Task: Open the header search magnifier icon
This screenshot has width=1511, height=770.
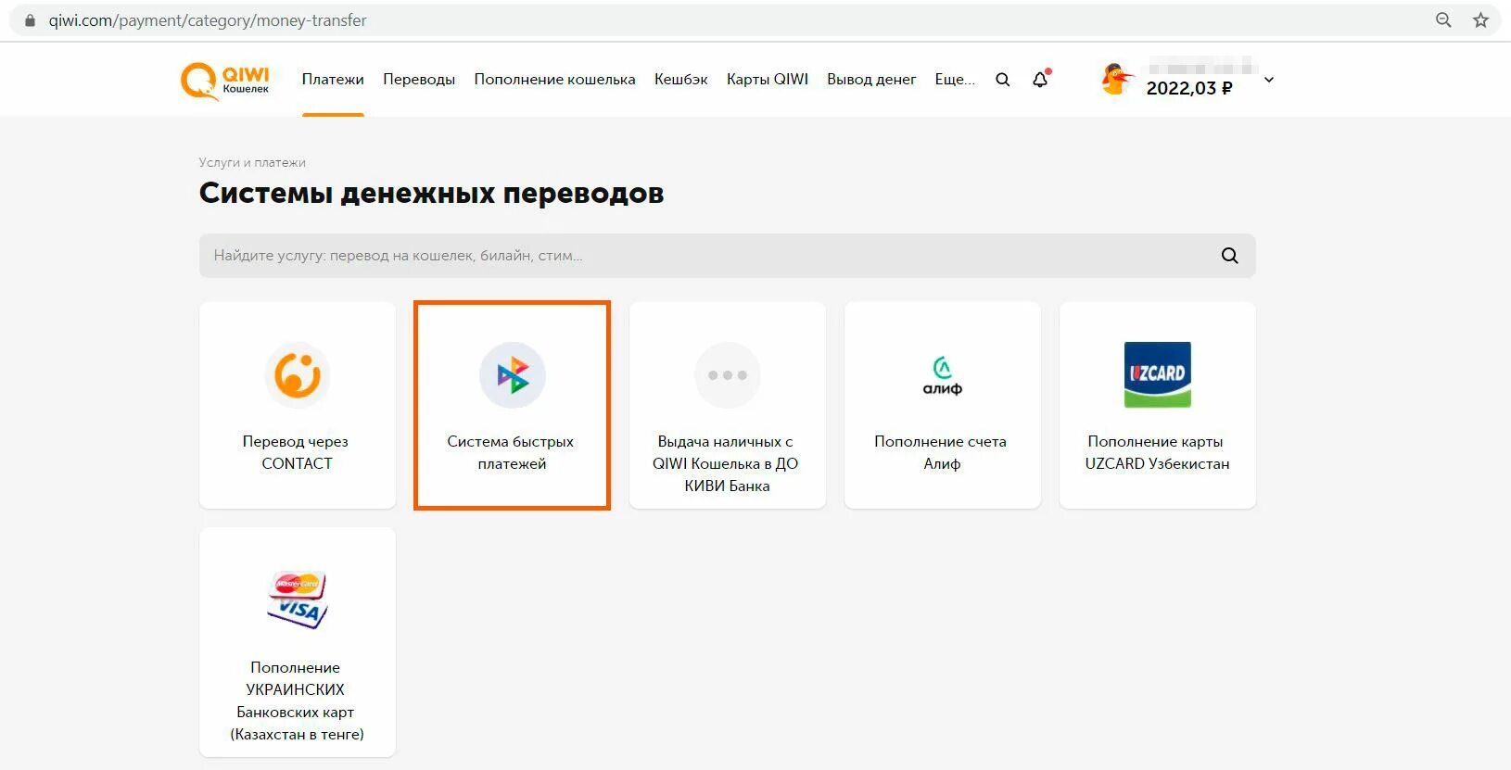Action: (x=1002, y=80)
